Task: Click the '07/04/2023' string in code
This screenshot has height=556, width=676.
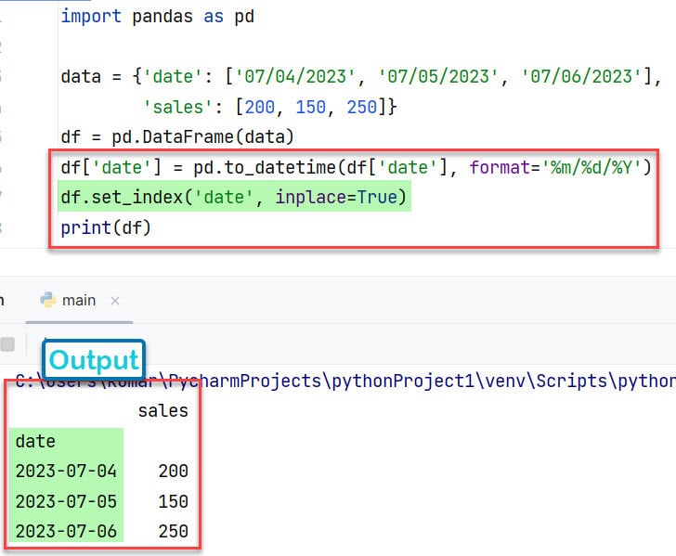Action: pyautogui.click(x=295, y=77)
